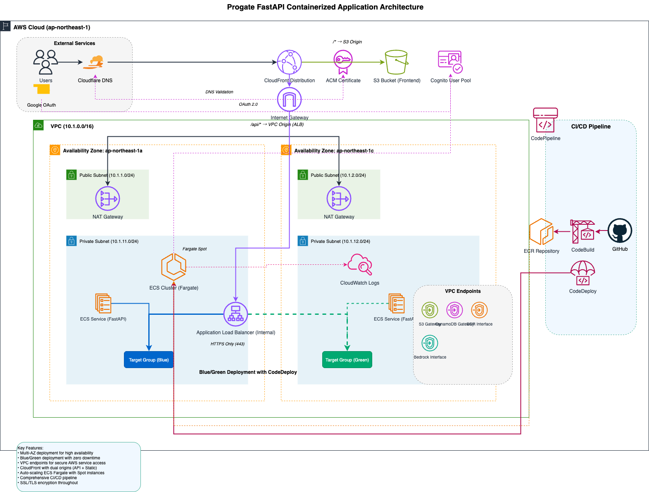The width and height of the screenshot is (649, 492).
Task: Click the Users icon in External Services
Action: coord(45,62)
